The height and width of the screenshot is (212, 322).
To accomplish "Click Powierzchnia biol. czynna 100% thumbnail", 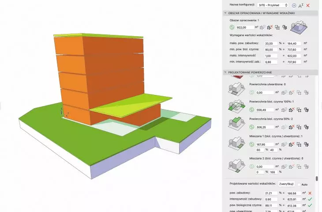I will tap(237, 106).
